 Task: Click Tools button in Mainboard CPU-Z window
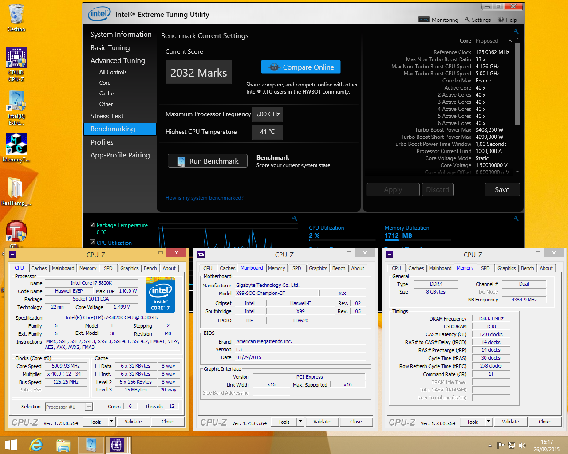284,422
